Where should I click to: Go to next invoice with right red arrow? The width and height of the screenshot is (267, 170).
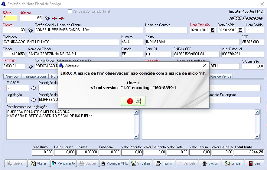click(x=62, y=18)
